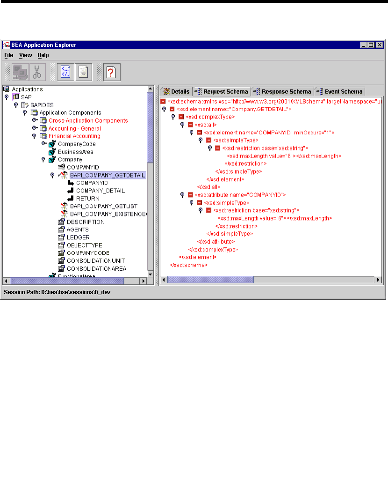Click the Accounting - General folder icon
This screenshot has height=504, width=388.
[43, 128]
